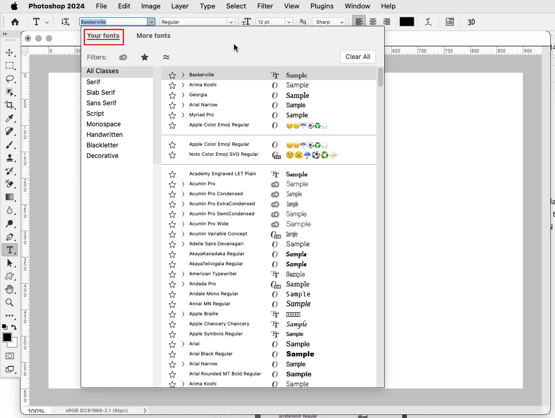Select the Eraser tool
The height and width of the screenshot is (418, 555).
(x=9, y=184)
